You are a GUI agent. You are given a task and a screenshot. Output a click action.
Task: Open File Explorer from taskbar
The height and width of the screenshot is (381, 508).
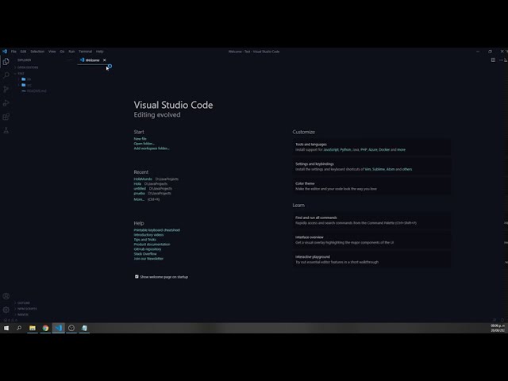coord(33,328)
